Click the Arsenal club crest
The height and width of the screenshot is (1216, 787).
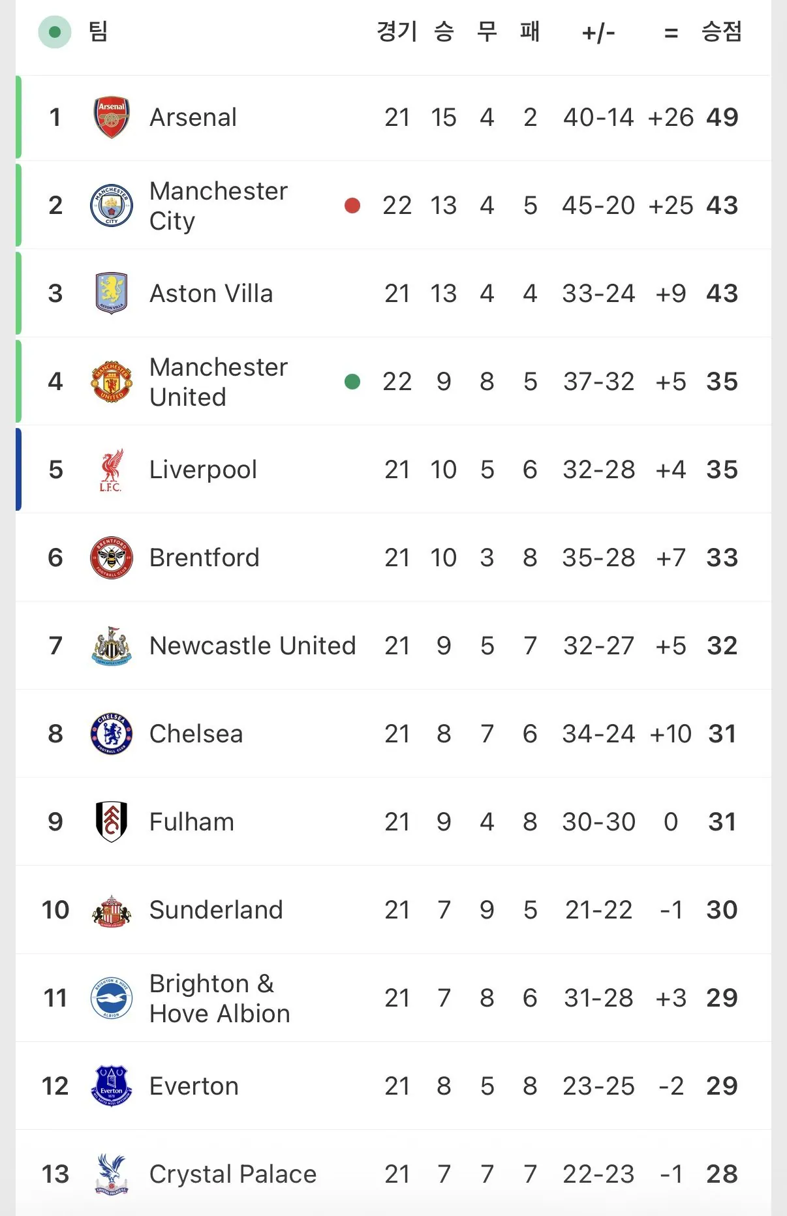coord(112,117)
